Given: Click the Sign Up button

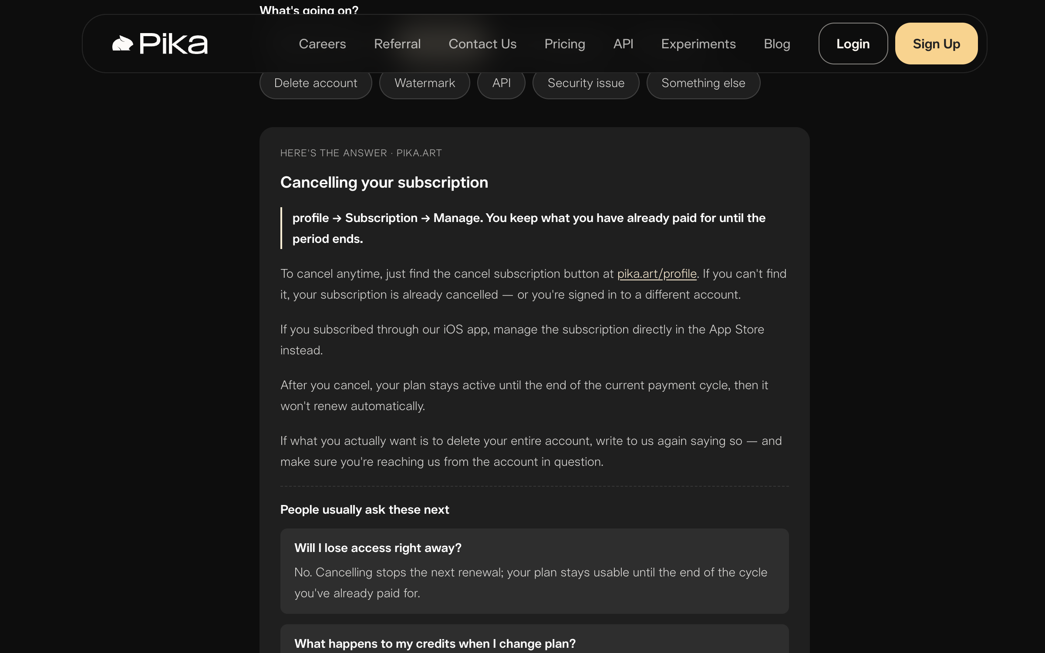Looking at the screenshot, I should click(x=936, y=44).
